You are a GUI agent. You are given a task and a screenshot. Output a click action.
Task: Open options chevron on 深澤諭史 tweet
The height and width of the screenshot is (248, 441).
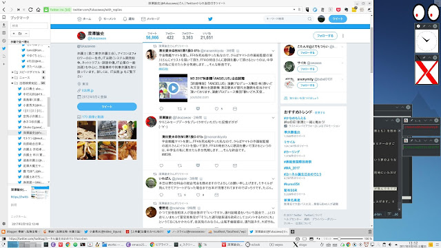click(273, 118)
